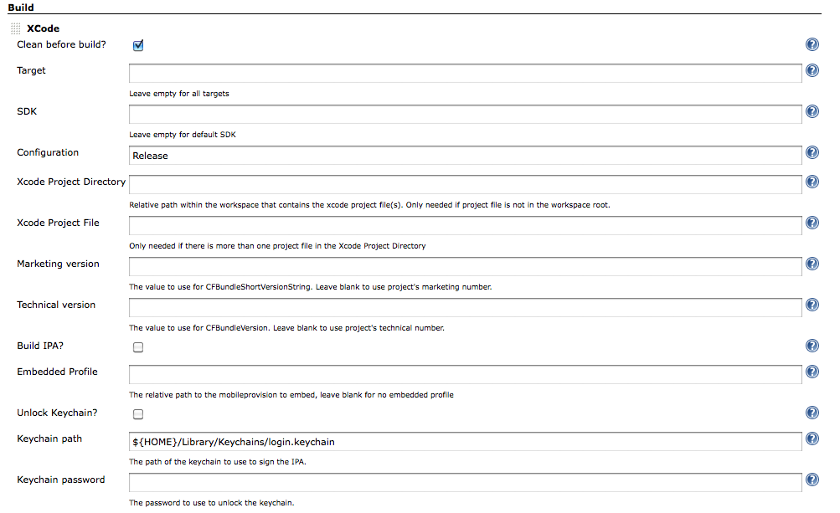Enable the Build IPA checkbox
Image resolution: width=840 pixels, height=513 pixels.
tap(138, 347)
